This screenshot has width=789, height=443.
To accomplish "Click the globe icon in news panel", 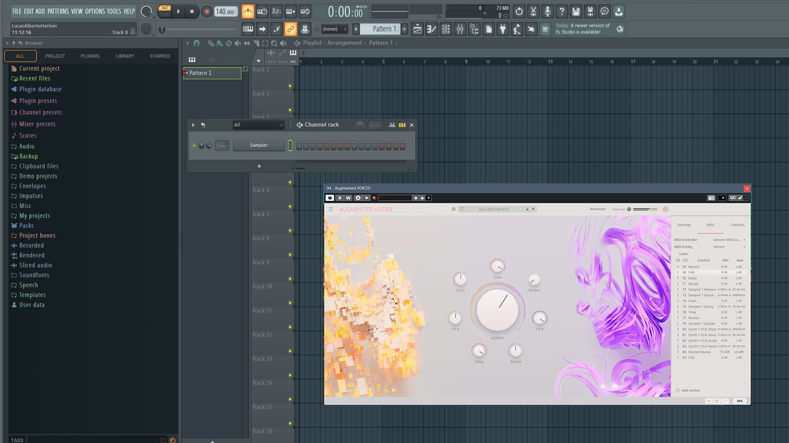I will (x=620, y=29).
